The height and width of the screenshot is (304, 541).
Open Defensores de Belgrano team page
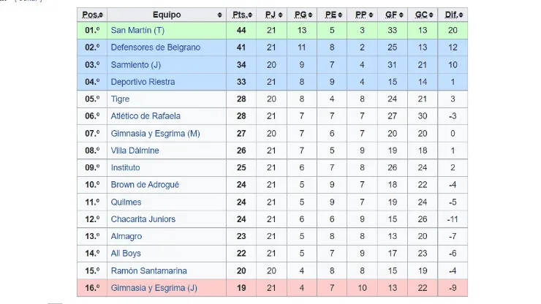tap(155, 47)
